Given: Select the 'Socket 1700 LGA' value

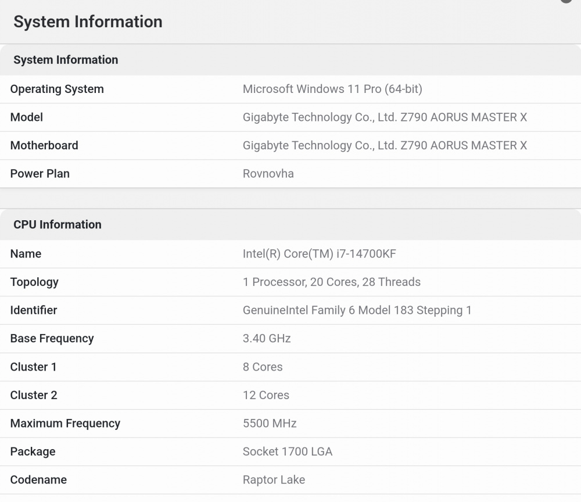Looking at the screenshot, I should pyautogui.click(x=288, y=451).
